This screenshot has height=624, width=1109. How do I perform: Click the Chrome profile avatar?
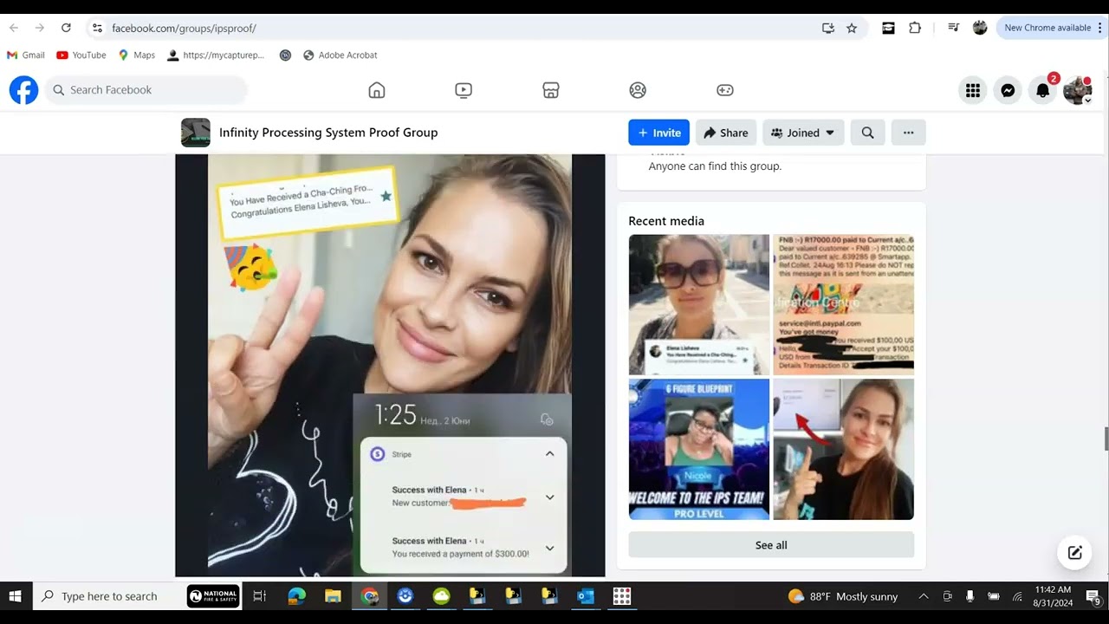click(x=980, y=28)
